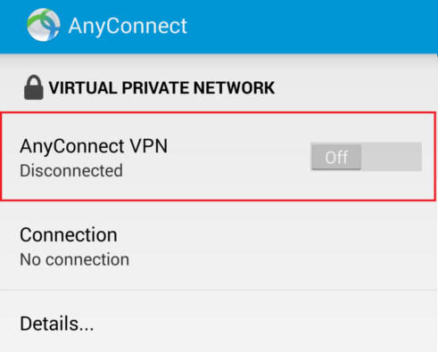Image resolution: width=438 pixels, height=352 pixels.
Task: Click the Connection title text
Action: pyautogui.click(x=69, y=235)
